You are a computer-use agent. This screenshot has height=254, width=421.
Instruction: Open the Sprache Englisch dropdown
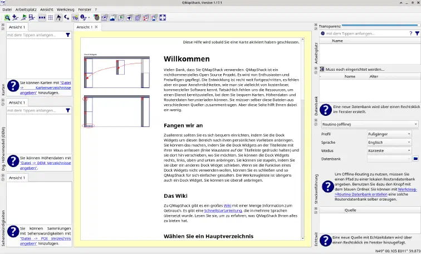pyautogui.click(x=389, y=142)
